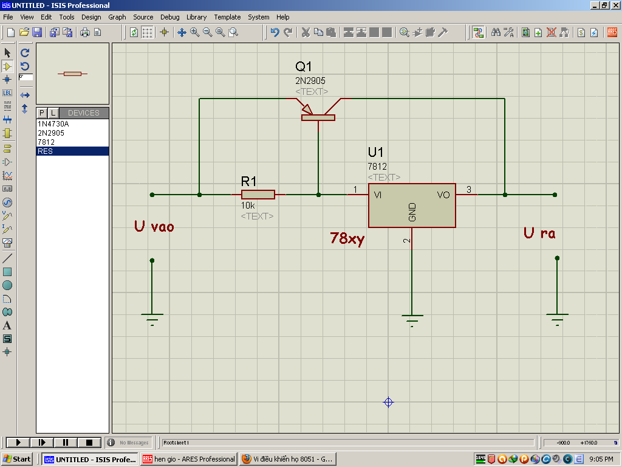
Task: Choose the 2D text 'A' tool
Action: point(7,325)
